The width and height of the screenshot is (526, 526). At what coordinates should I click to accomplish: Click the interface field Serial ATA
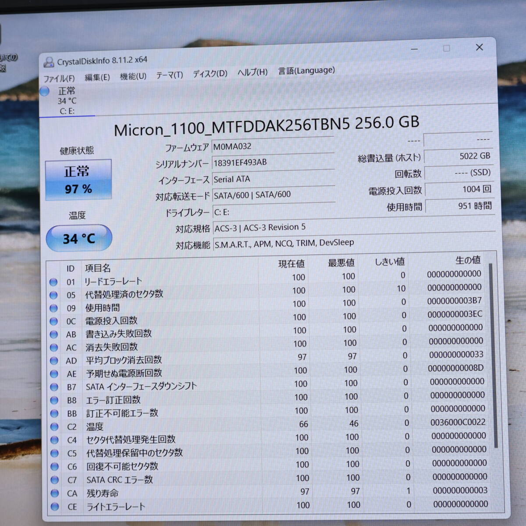273,178
